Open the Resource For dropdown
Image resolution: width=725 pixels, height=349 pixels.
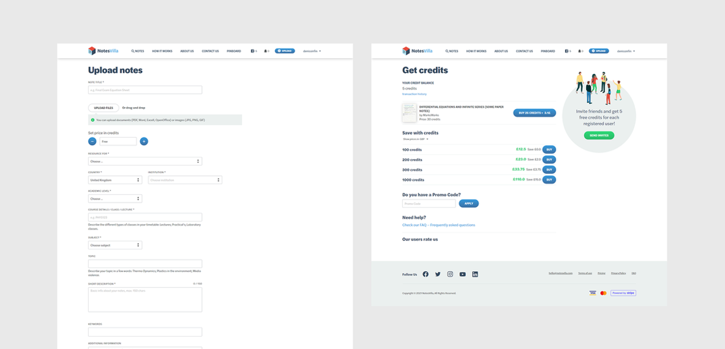(145, 161)
